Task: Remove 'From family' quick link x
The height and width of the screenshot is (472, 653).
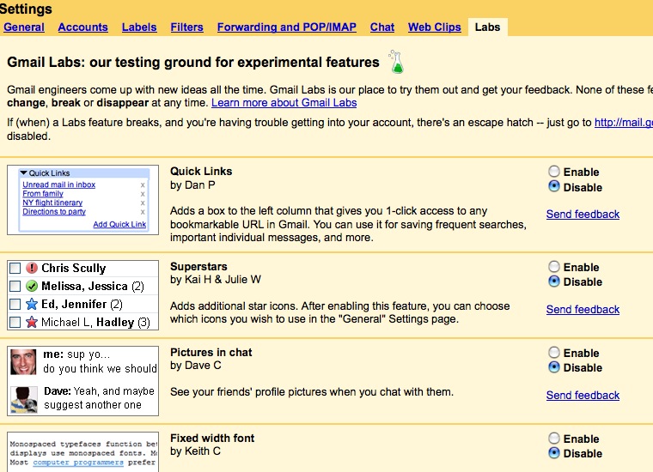Action: click(143, 194)
